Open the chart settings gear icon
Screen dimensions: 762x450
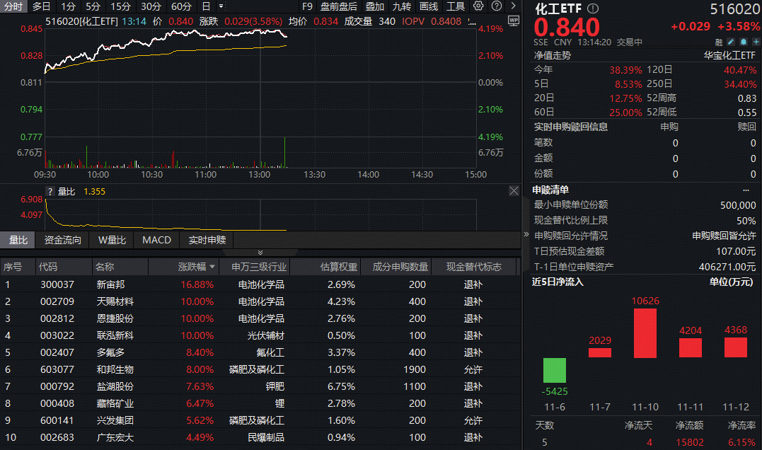pyautogui.click(x=478, y=6)
